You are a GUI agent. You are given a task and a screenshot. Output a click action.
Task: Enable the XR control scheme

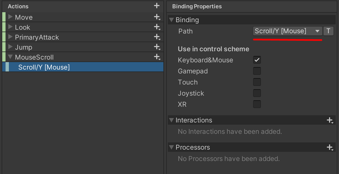tap(257, 104)
